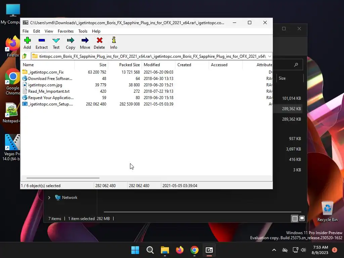Viewport: 344px width, 258px height.
Task: Open the Tools menu
Action: click(83, 31)
